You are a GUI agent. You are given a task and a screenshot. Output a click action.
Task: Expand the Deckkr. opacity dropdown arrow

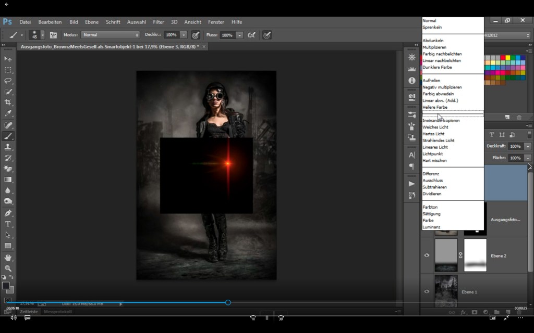point(184,35)
